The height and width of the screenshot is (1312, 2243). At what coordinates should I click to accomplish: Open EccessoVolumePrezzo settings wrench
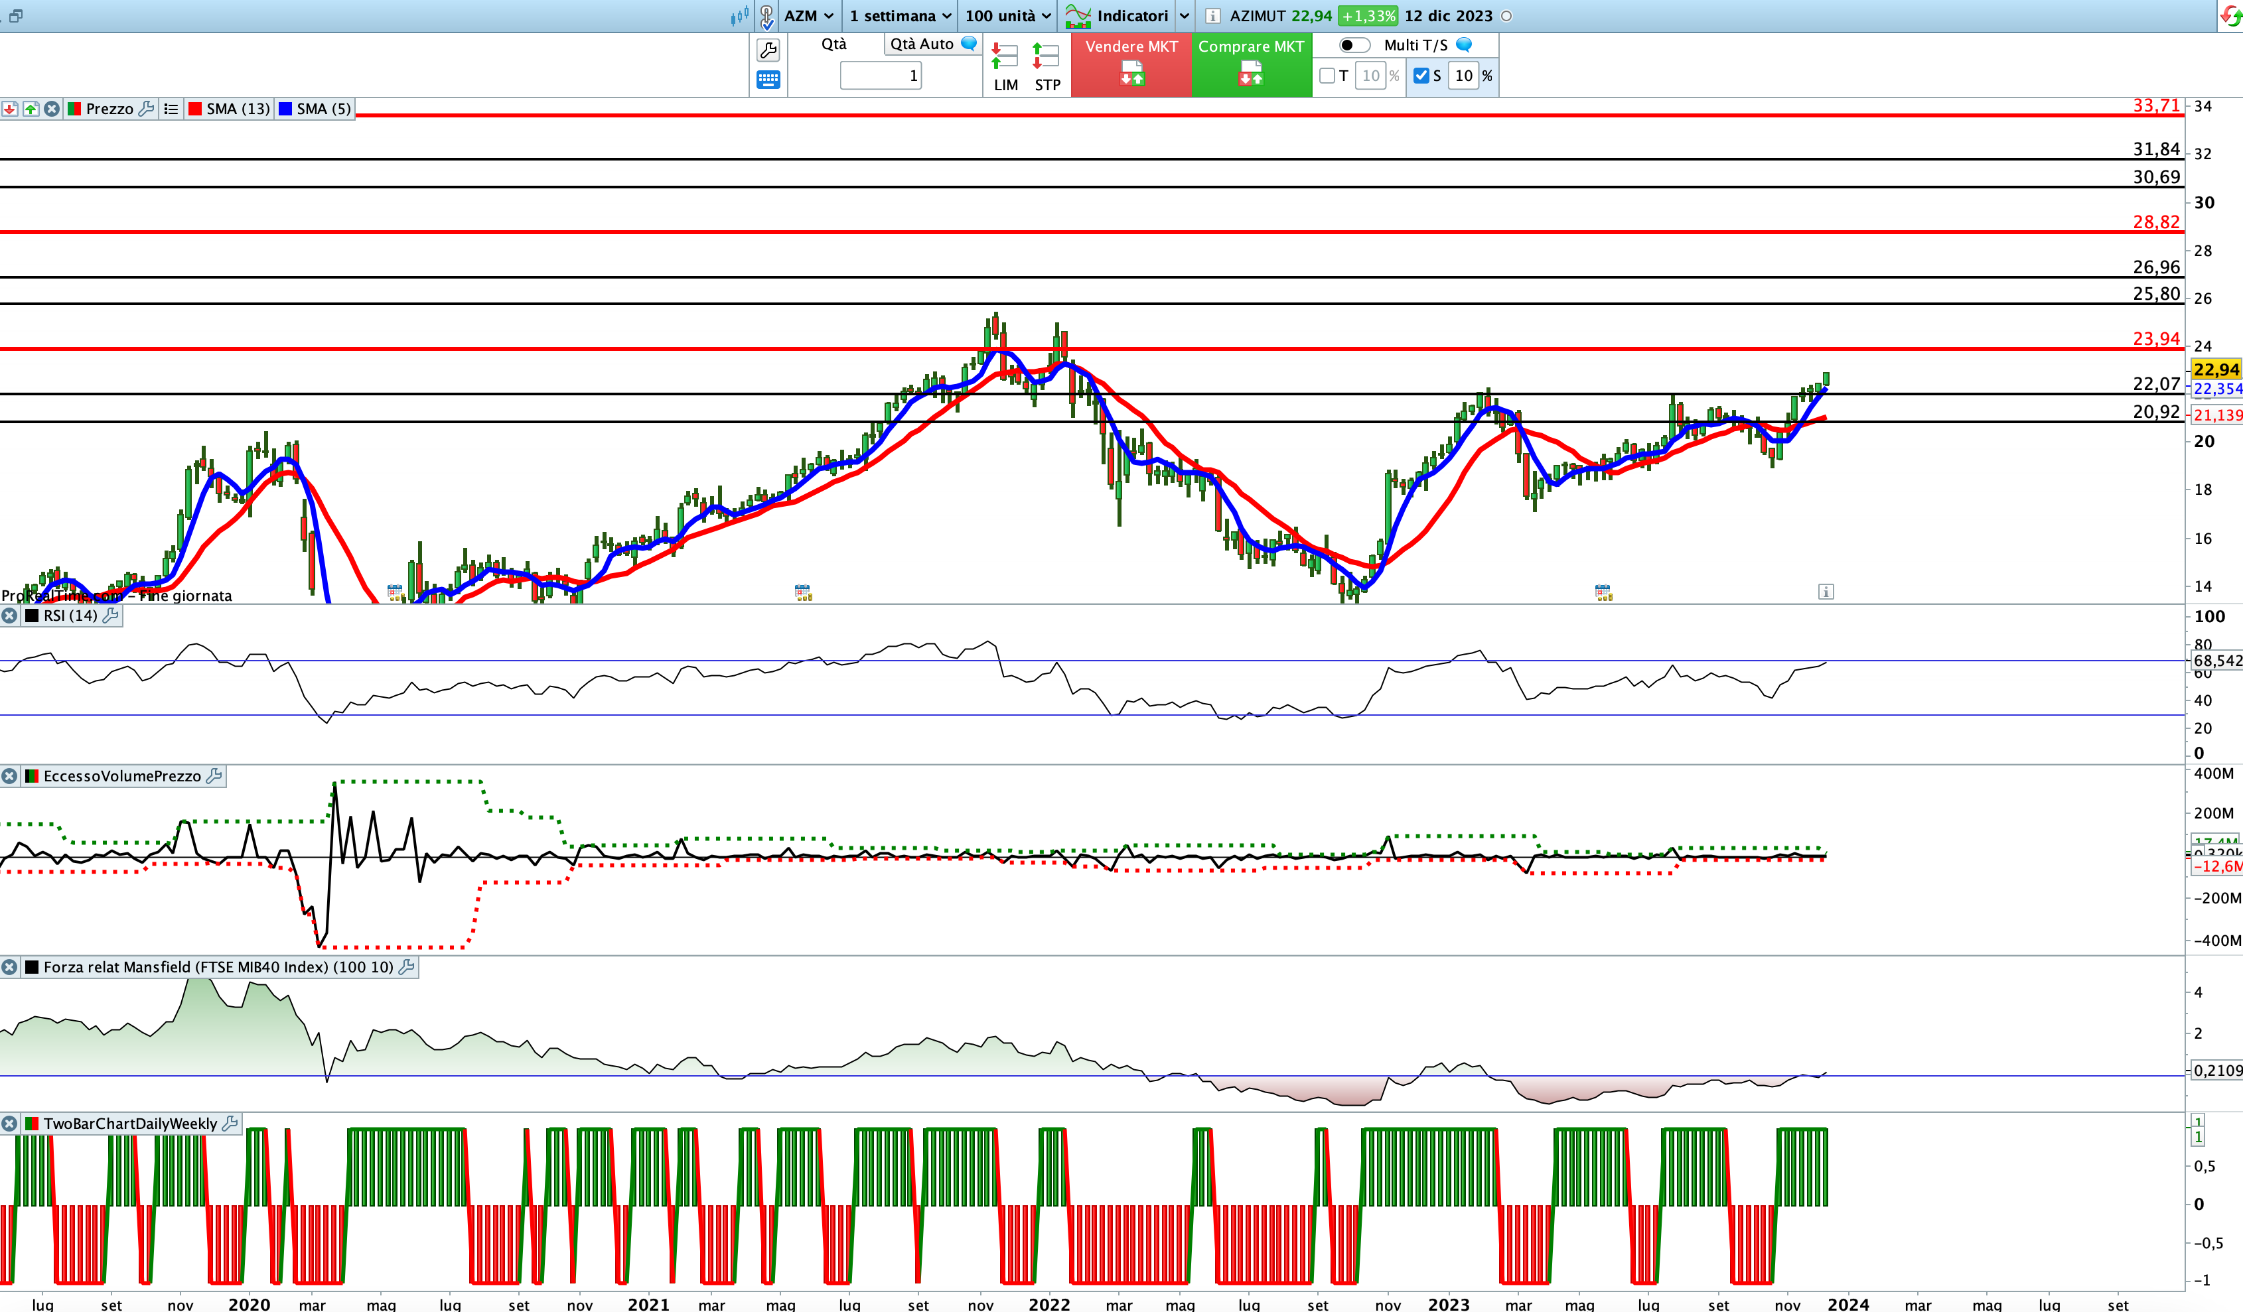214,777
